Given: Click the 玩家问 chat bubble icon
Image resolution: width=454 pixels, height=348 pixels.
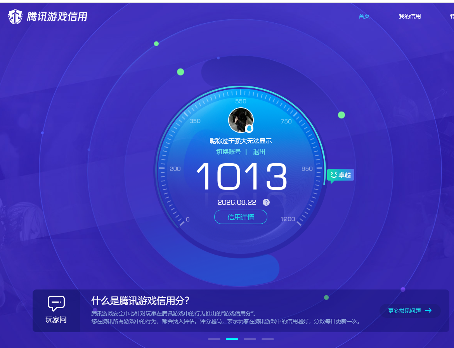Looking at the screenshot, I should point(56,303).
